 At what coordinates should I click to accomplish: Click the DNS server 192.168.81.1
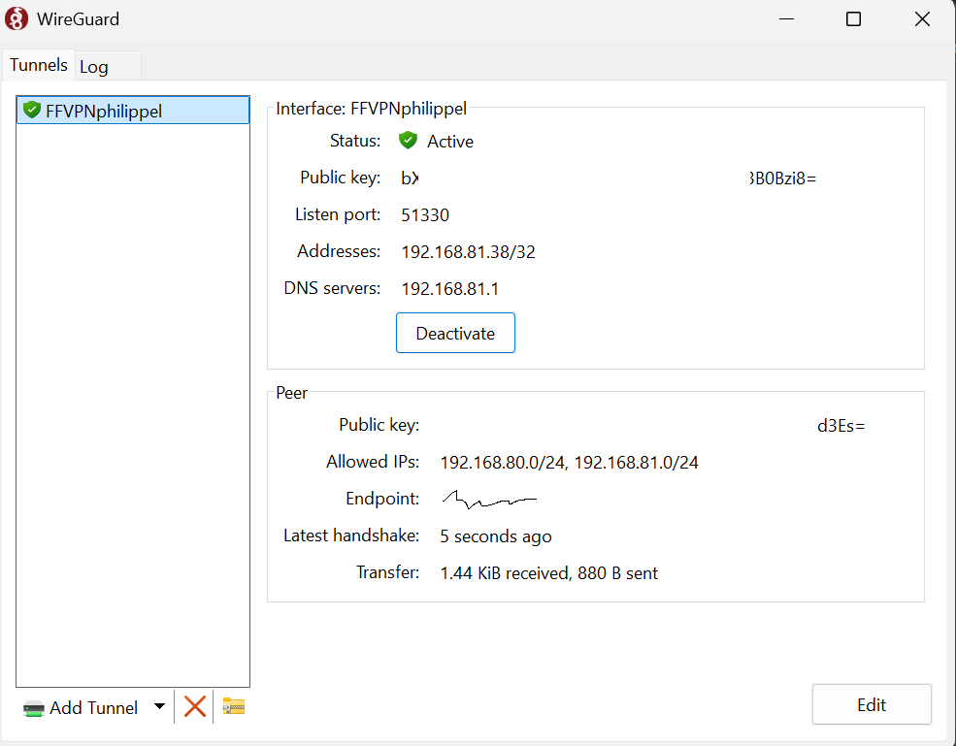[x=450, y=289]
